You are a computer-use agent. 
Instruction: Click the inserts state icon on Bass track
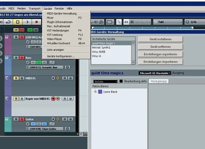tap(33, 63)
